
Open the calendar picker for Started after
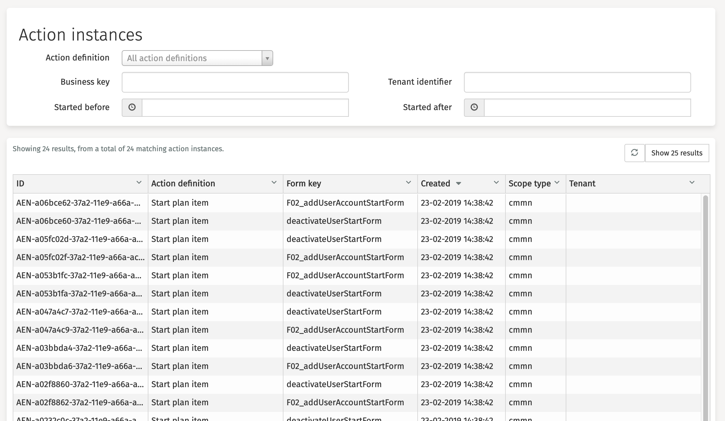(474, 107)
